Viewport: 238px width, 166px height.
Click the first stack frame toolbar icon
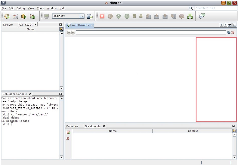[134, 16]
